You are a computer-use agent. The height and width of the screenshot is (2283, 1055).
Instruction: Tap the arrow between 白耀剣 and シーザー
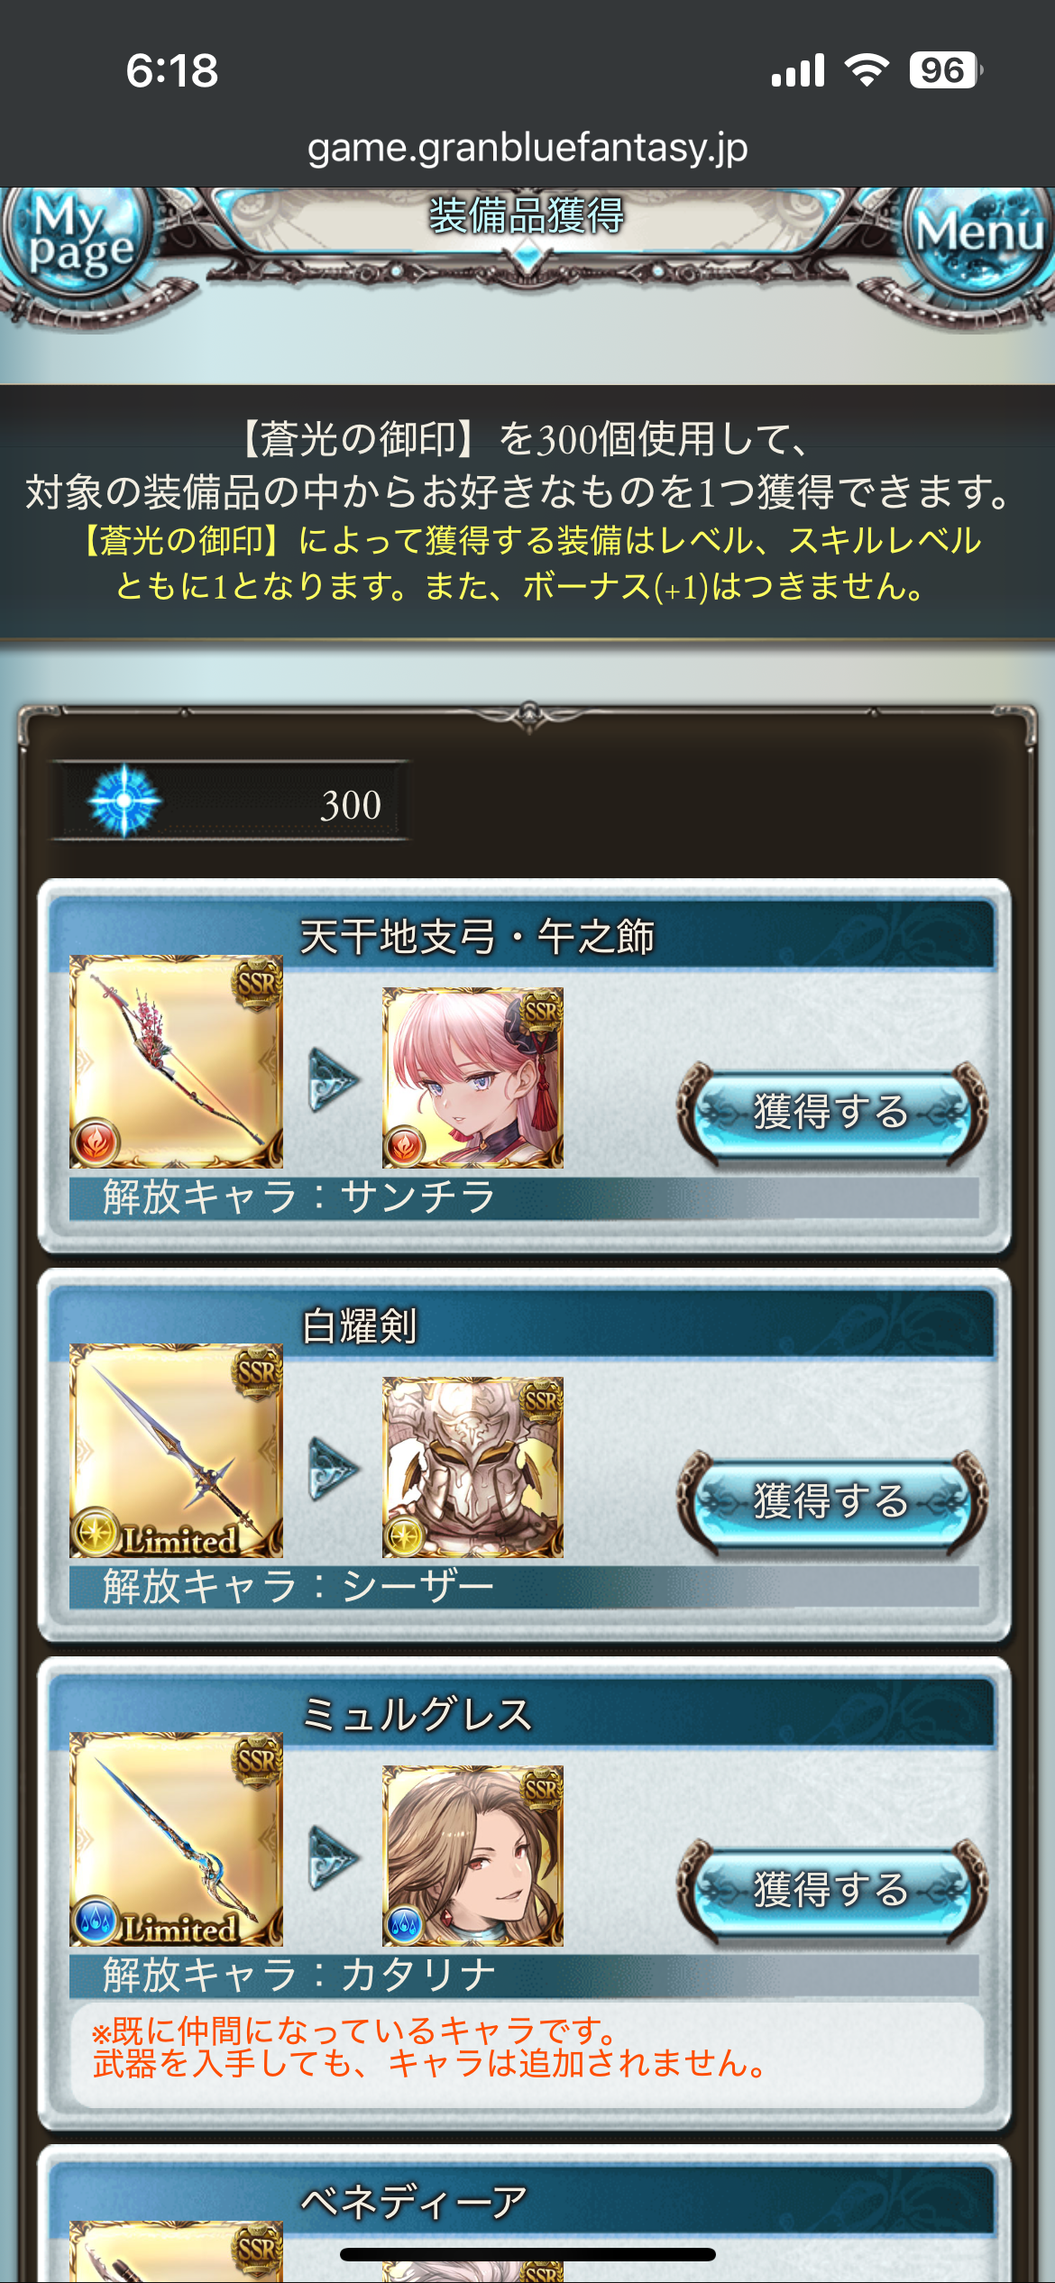coord(333,1469)
